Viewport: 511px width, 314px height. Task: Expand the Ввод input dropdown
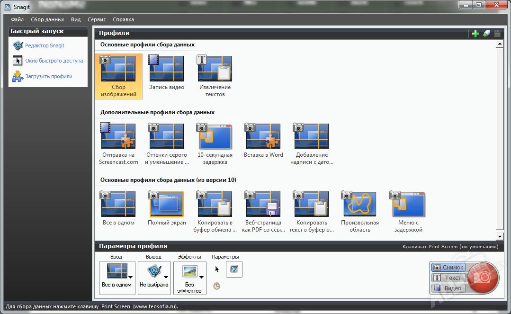coord(130,278)
